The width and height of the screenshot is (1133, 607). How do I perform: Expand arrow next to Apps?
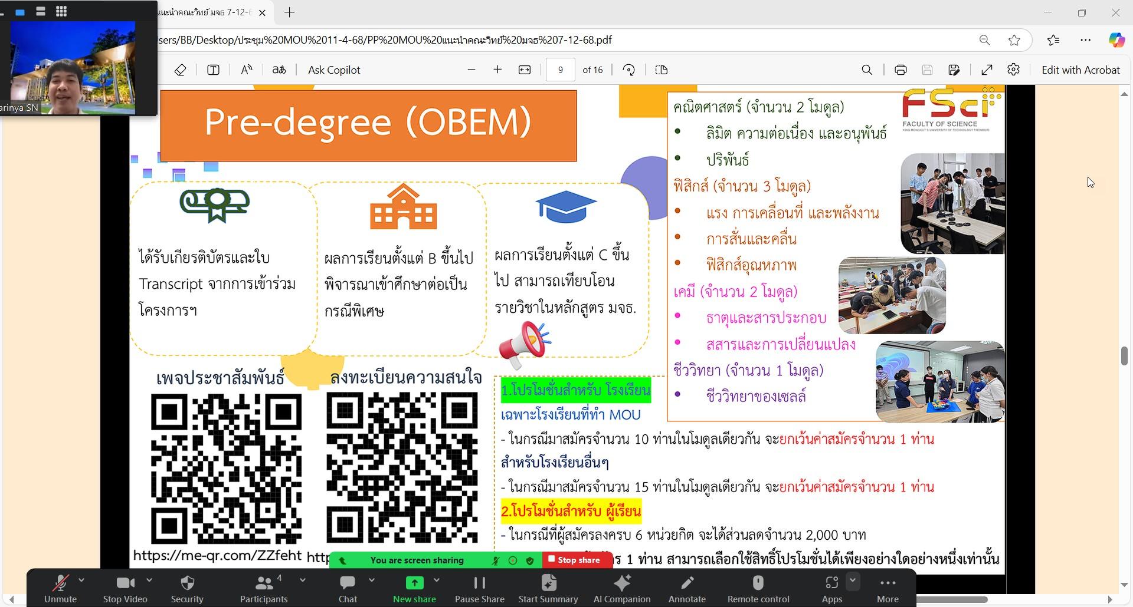[x=853, y=580]
